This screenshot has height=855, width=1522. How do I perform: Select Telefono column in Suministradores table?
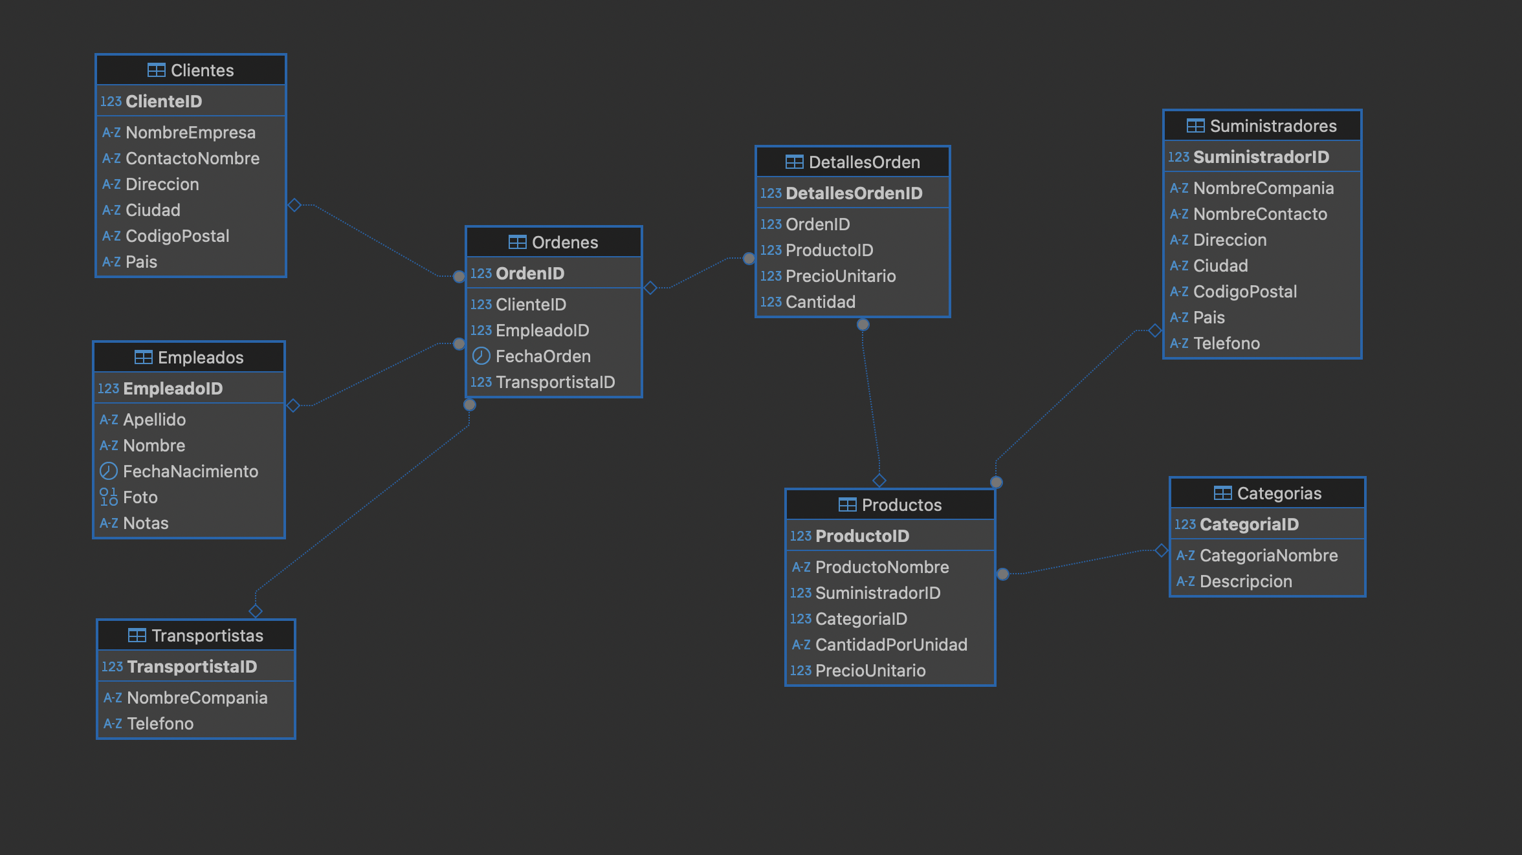(1226, 343)
